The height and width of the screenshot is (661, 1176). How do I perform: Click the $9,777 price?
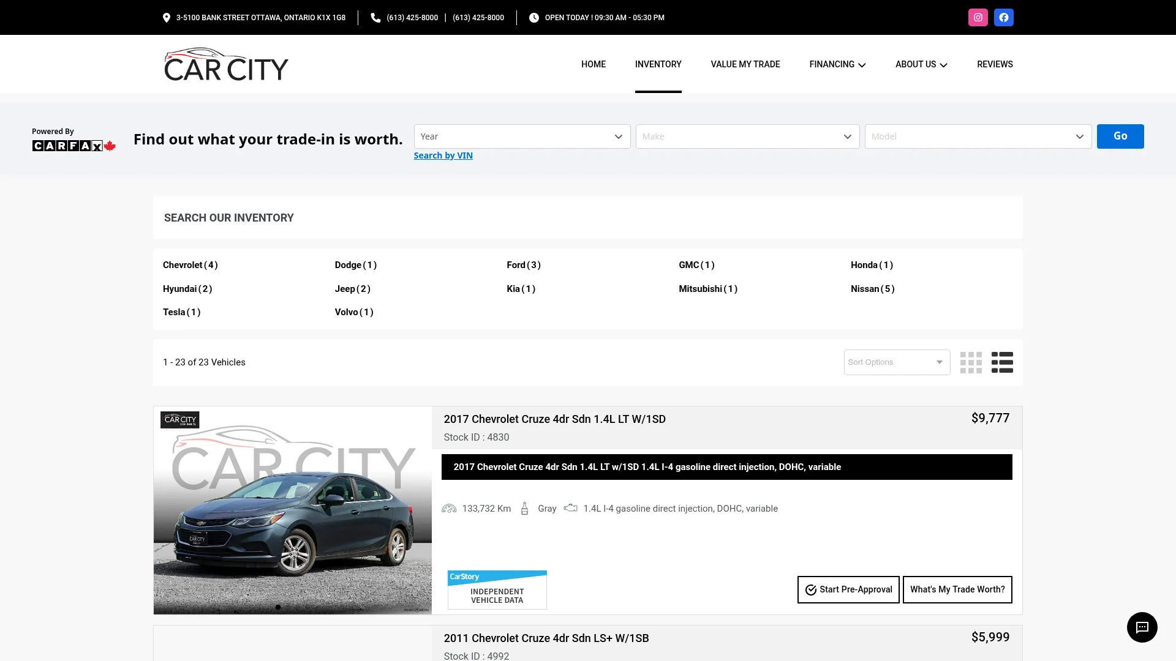point(990,418)
